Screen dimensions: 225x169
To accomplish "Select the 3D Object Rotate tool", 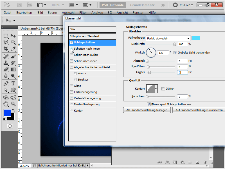I will click(x=6, y=97).
